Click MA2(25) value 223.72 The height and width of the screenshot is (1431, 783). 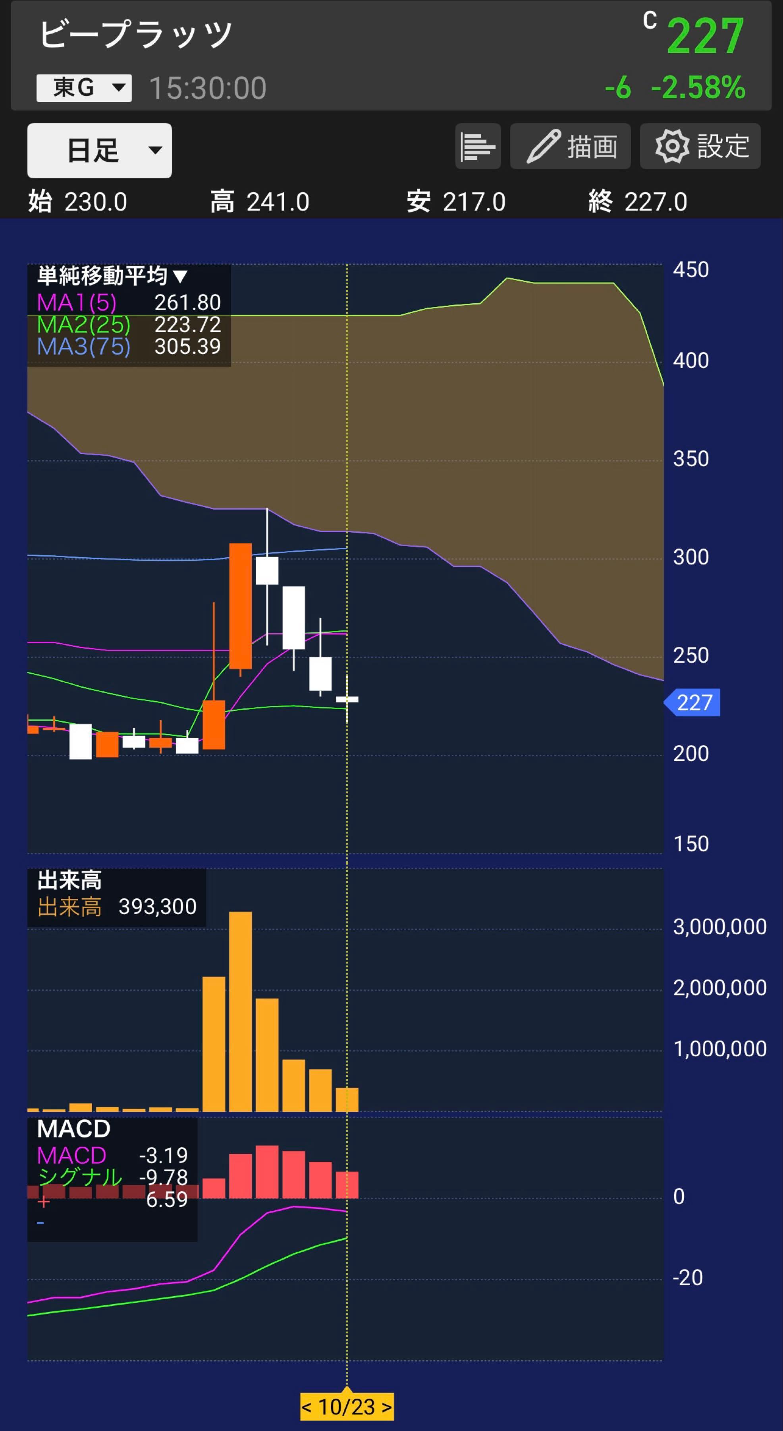tap(187, 324)
